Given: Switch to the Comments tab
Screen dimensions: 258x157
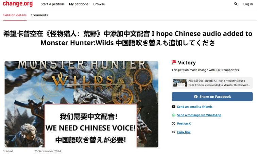Looking at the screenshot, I should [x=39, y=15].
